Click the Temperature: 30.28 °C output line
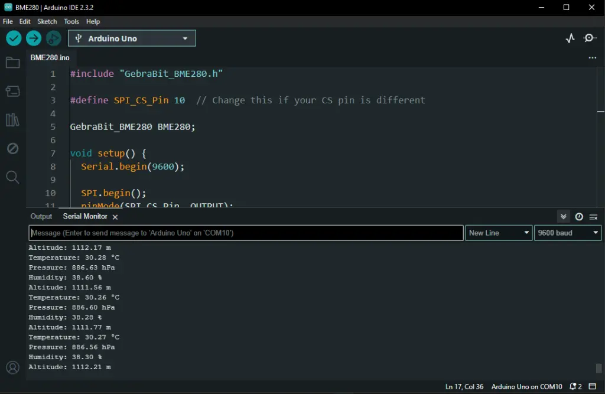This screenshot has width=605, height=394. (x=74, y=258)
